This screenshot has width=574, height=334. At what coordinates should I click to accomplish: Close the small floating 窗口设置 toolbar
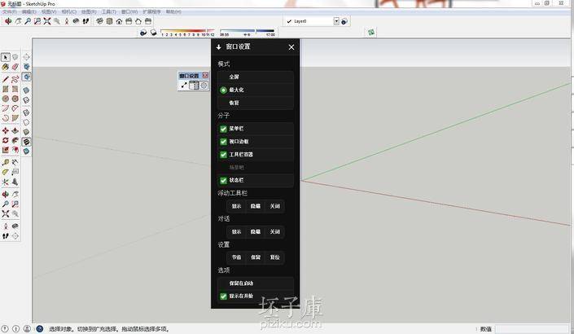(205, 75)
